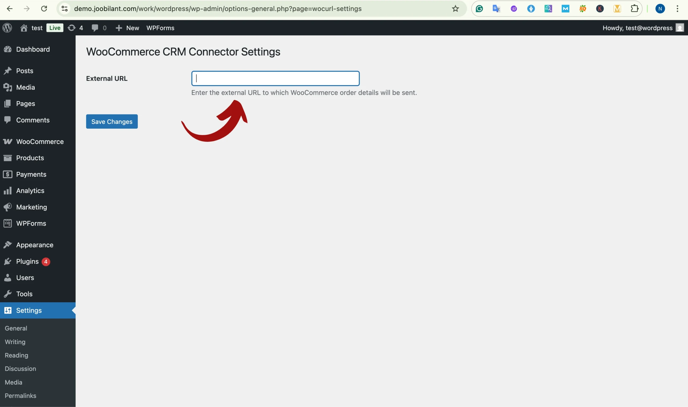The image size is (688, 407).
Task: Click the Save Changes button
Action: pos(112,121)
